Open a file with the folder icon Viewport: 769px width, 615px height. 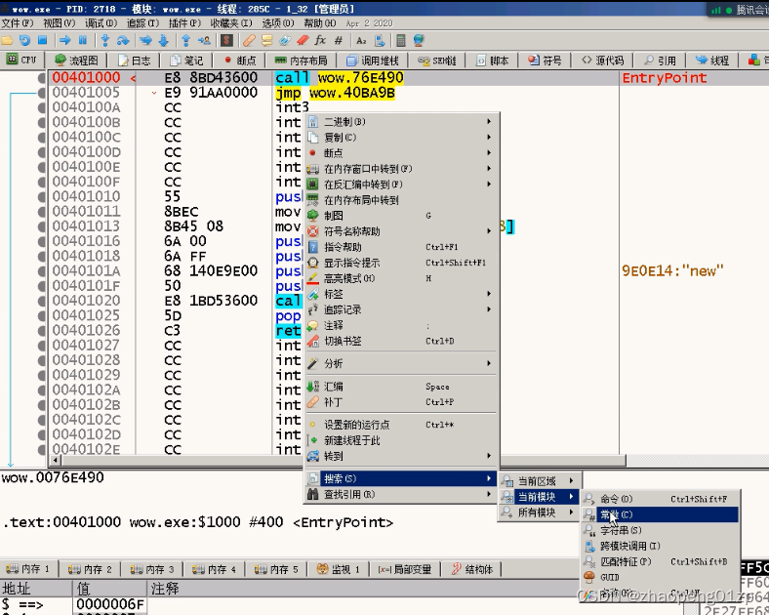pos(7,40)
